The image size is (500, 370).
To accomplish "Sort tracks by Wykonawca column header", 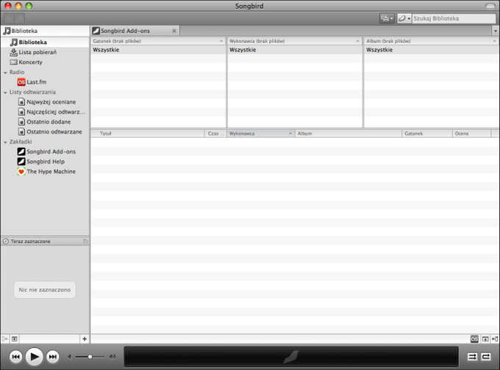I will pos(261,134).
